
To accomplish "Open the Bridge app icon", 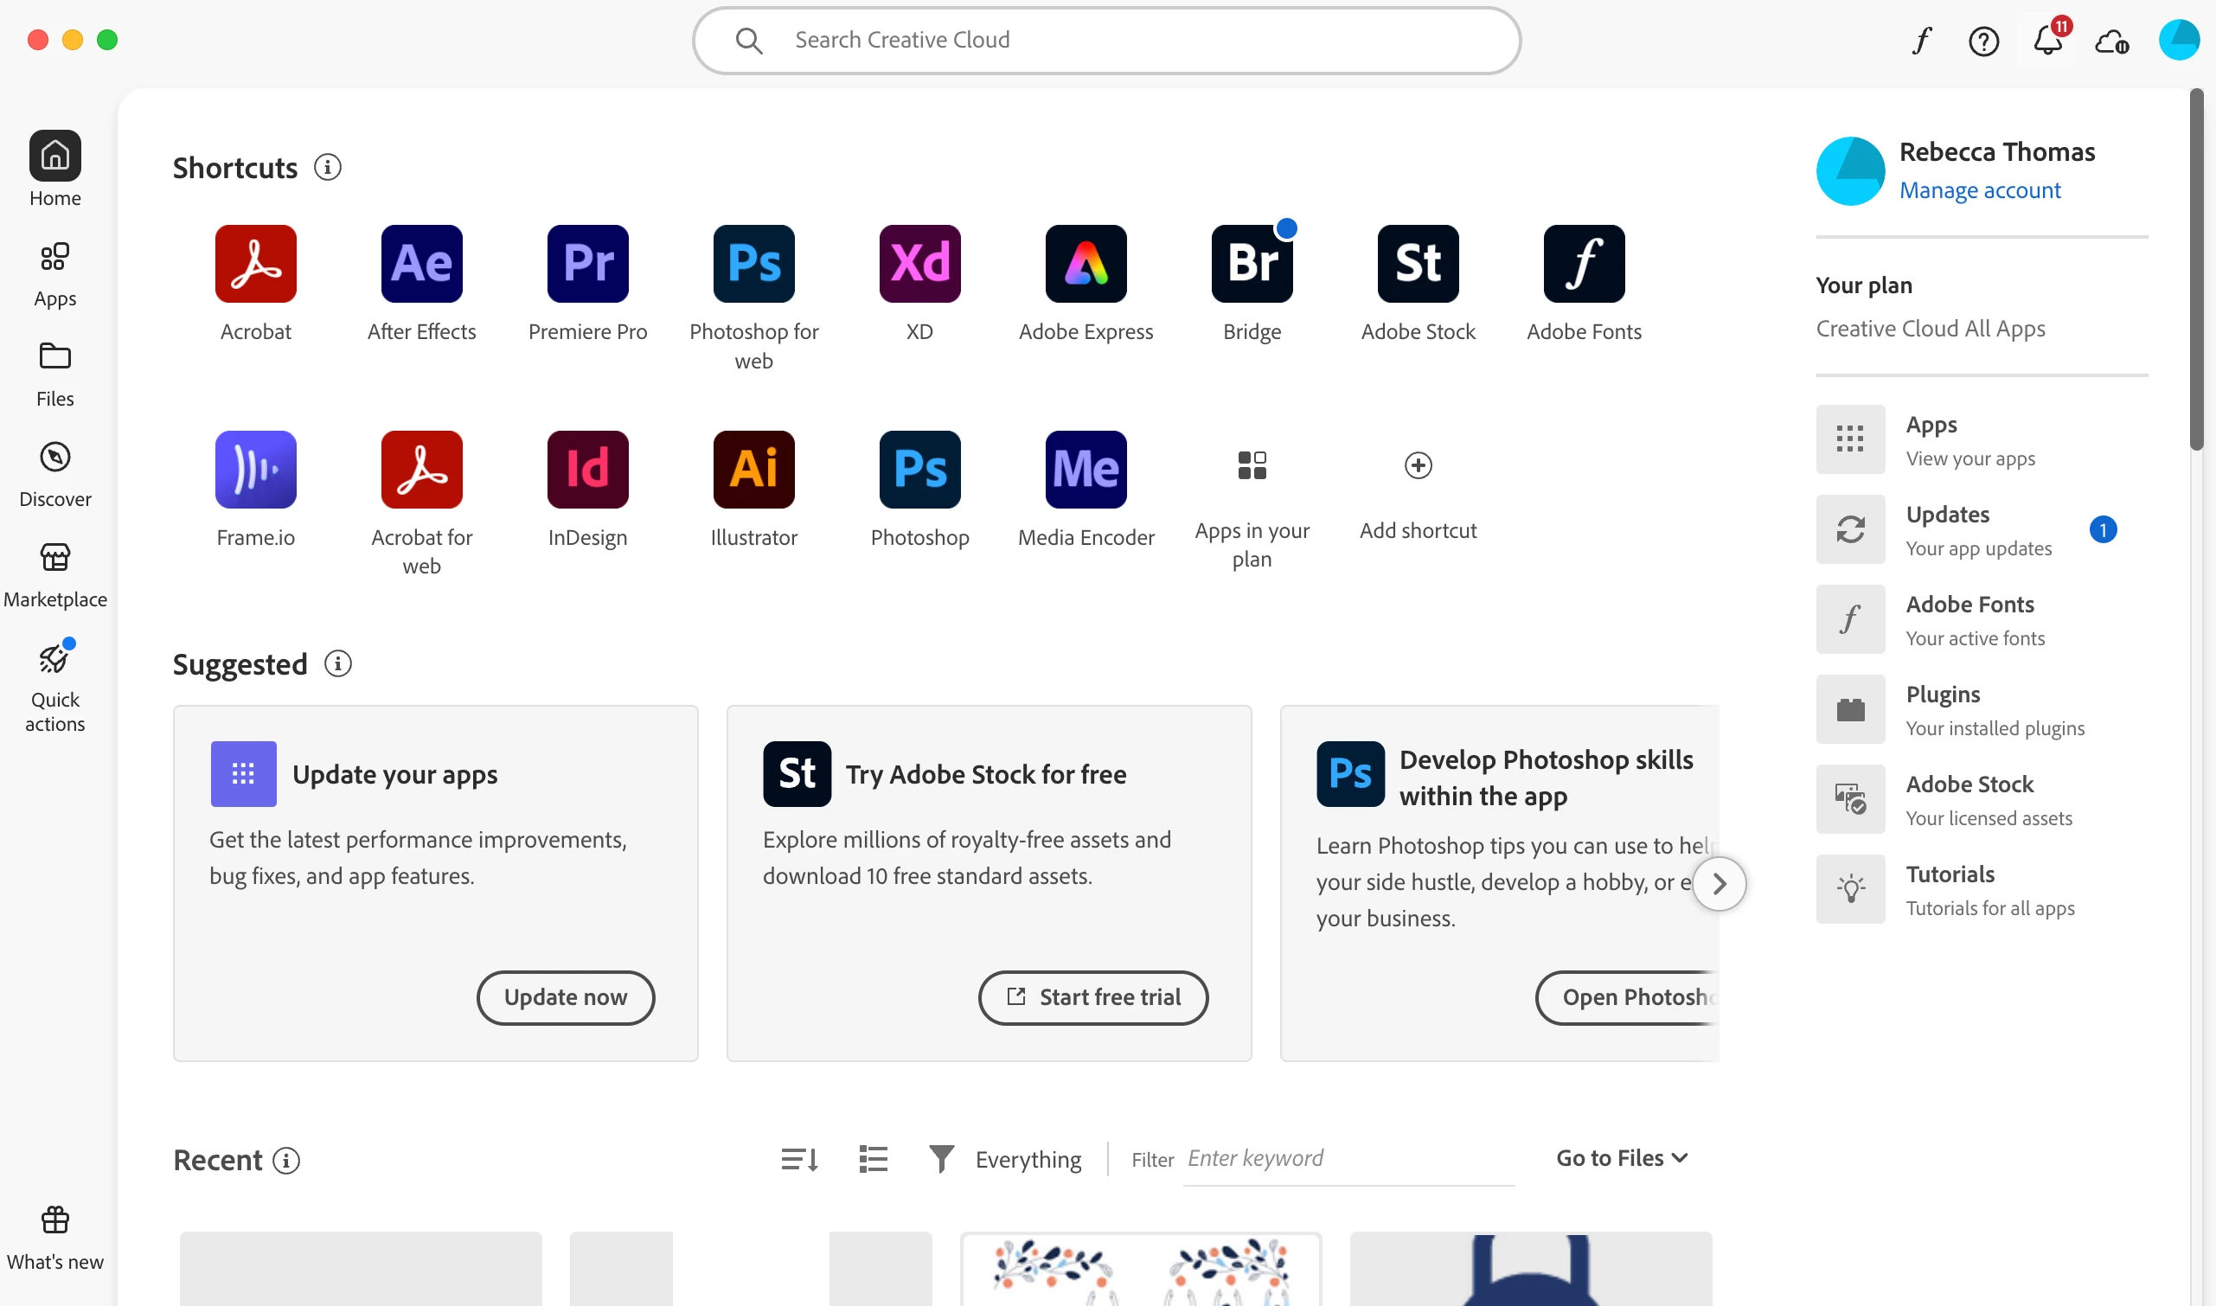I will [1252, 263].
